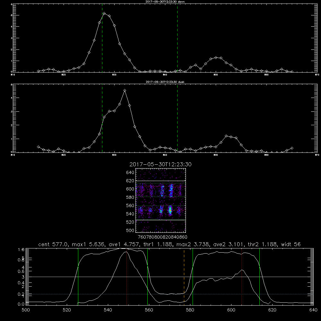Click the orange dashed center line in lowest plot
This screenshot has width=321, height=321.
(184, 276)
